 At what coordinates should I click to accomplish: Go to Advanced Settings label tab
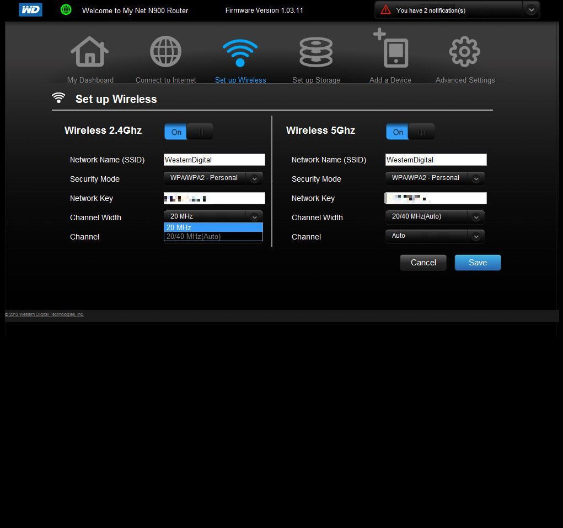coord(465,80)
